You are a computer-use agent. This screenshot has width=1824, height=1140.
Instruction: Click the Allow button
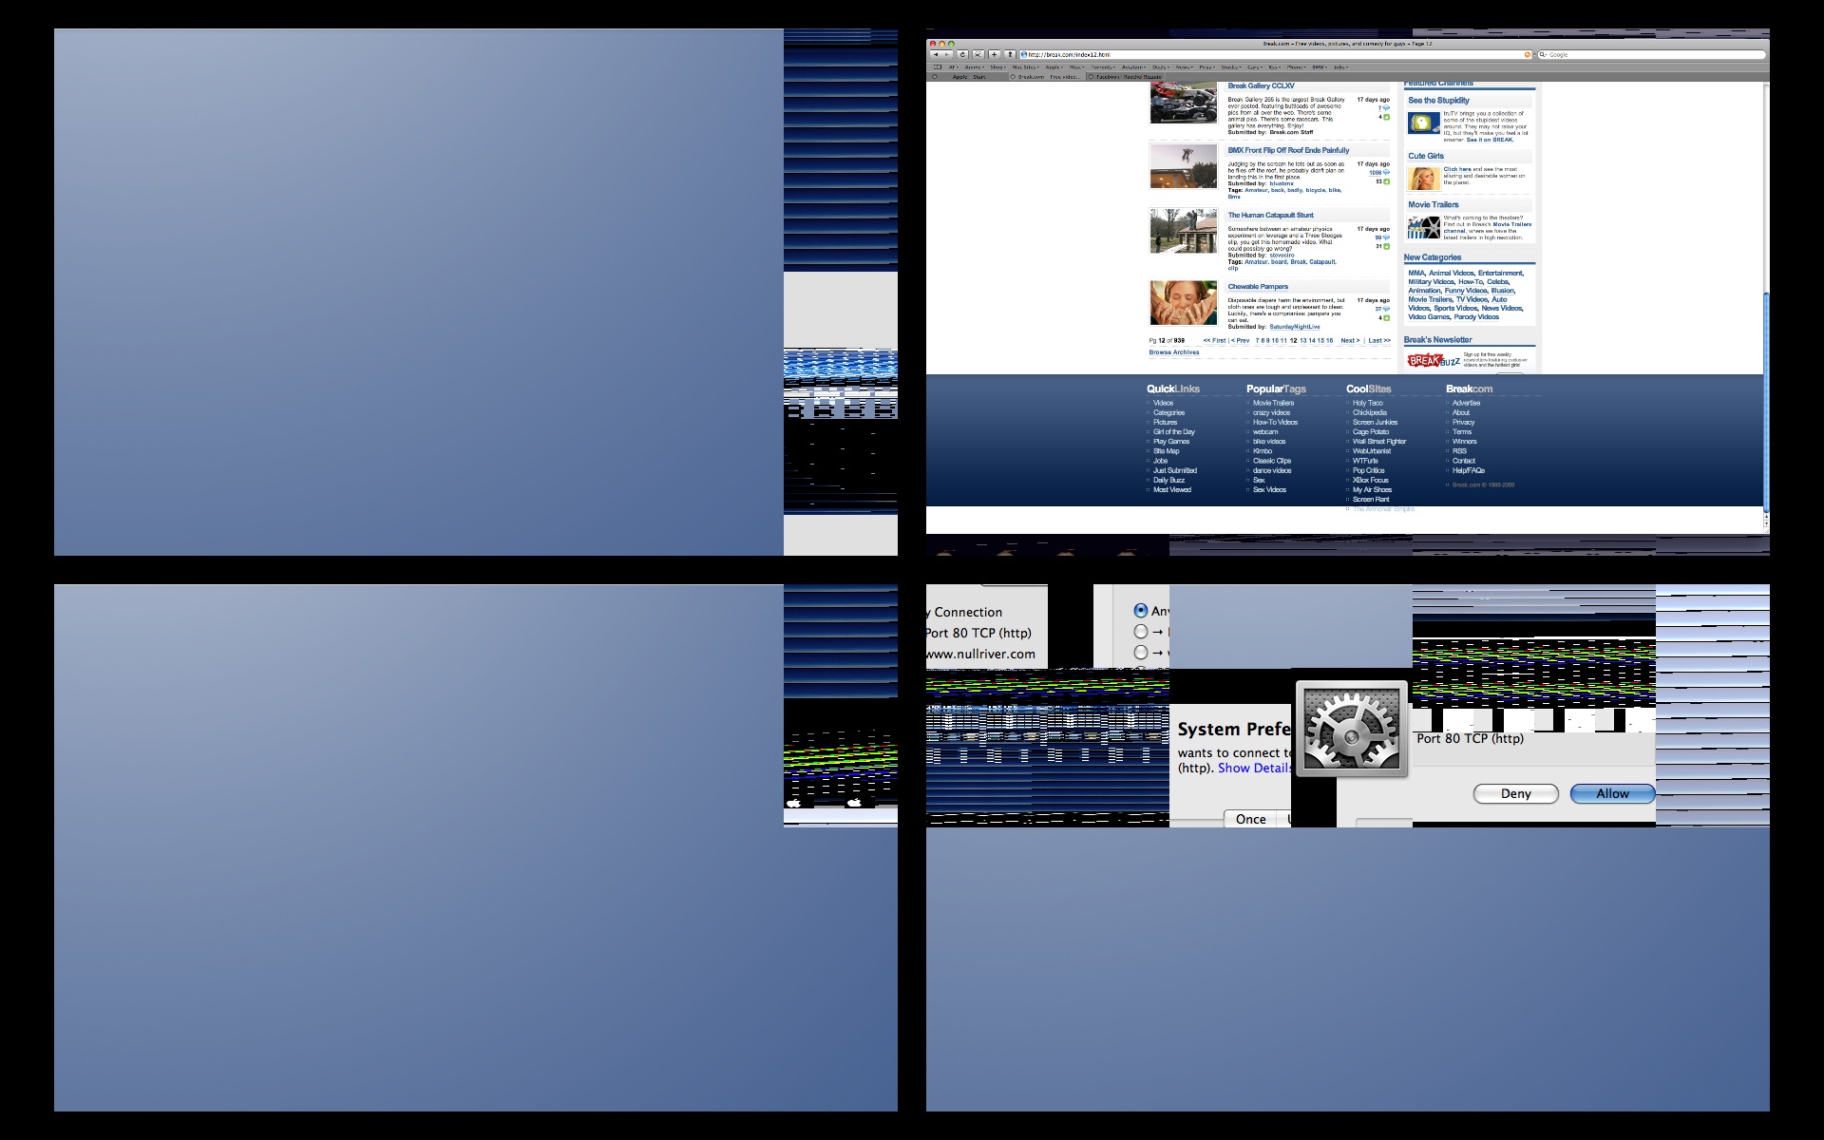[x=1611, y=793]
